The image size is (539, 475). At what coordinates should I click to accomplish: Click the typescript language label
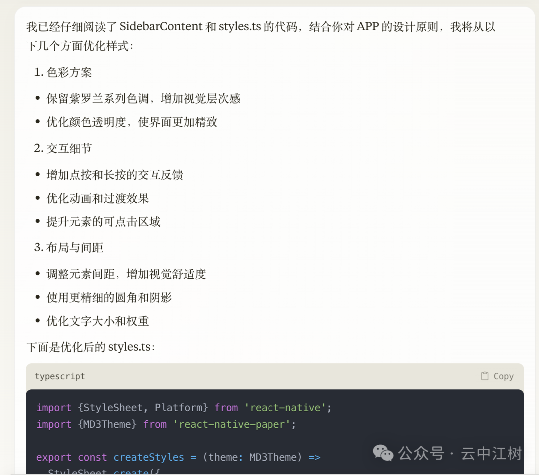(x=60, y=376)
